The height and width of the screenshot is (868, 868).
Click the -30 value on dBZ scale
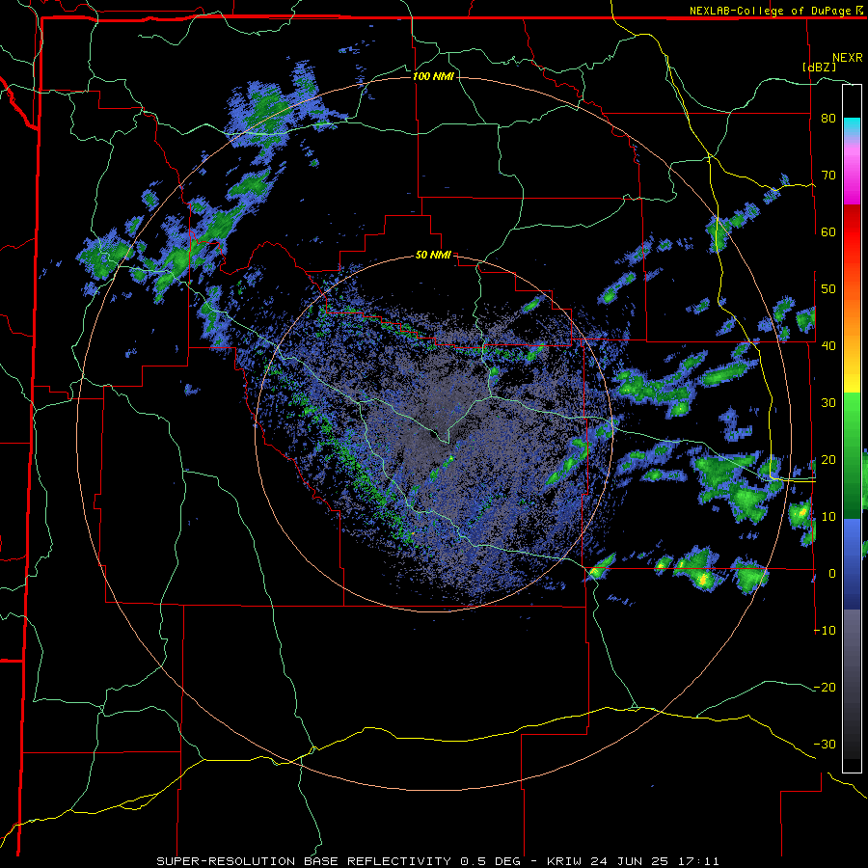pyautogui.click(x=825, y=744)
